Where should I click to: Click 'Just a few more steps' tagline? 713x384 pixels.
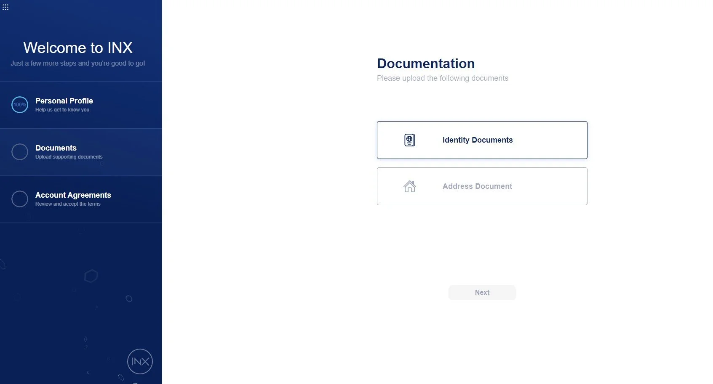78,64
